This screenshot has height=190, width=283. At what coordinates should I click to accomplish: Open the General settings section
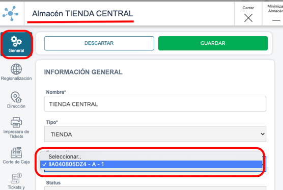pyautogui.click(x=16, y=44)
